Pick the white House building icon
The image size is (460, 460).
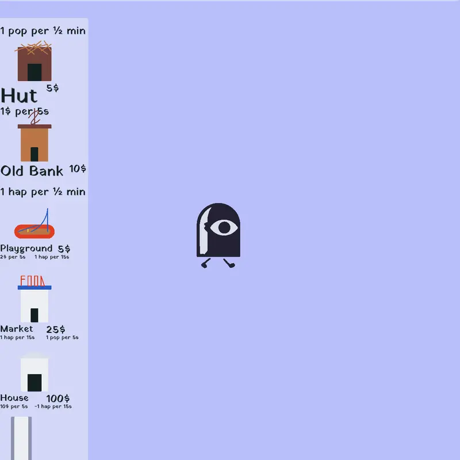pos(34,372)
